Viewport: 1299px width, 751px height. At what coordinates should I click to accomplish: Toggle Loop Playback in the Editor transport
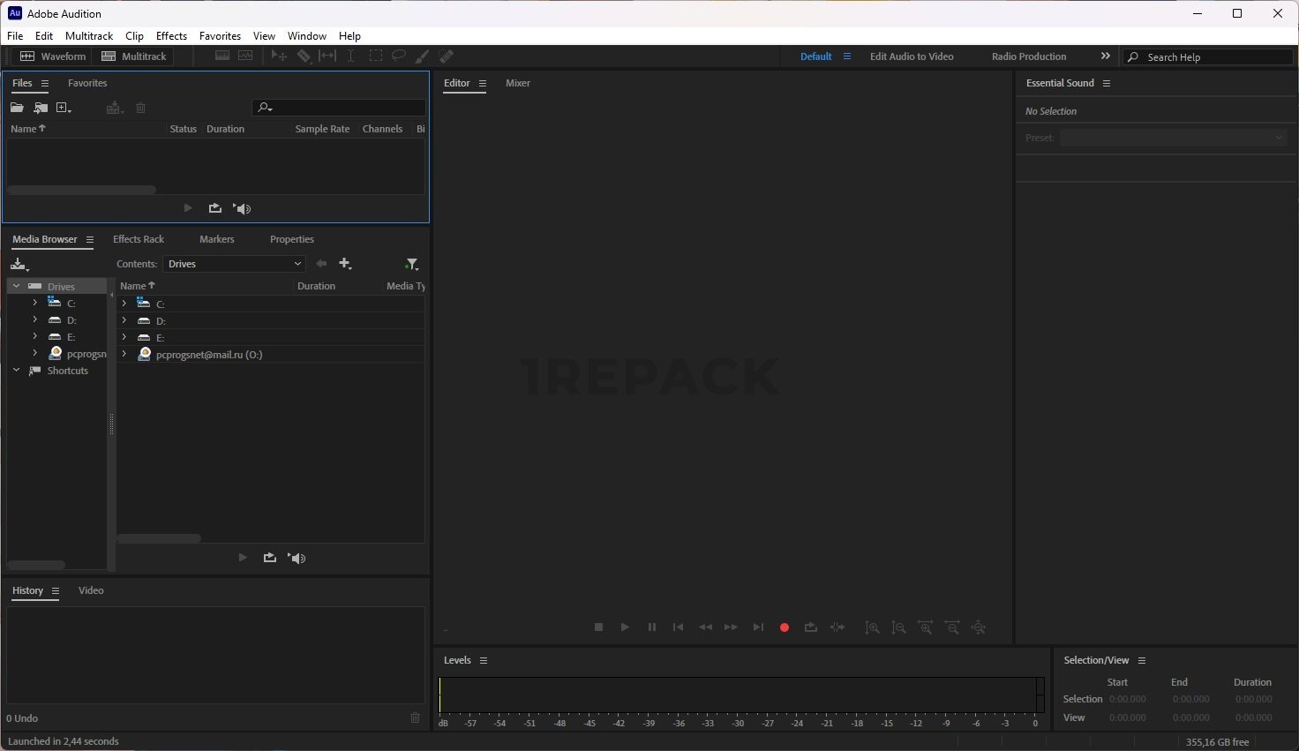tap(810, 627)
